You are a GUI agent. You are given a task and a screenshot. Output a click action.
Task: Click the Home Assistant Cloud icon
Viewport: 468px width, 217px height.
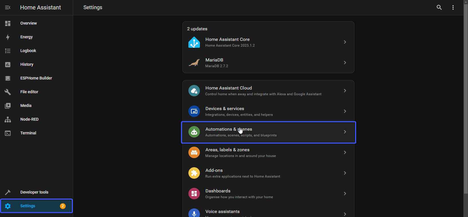pyautogui.click(x=194, y=91)
